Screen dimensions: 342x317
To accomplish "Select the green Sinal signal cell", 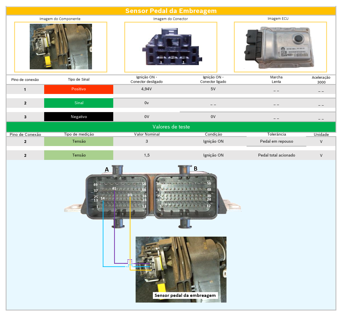I will 79,103.
